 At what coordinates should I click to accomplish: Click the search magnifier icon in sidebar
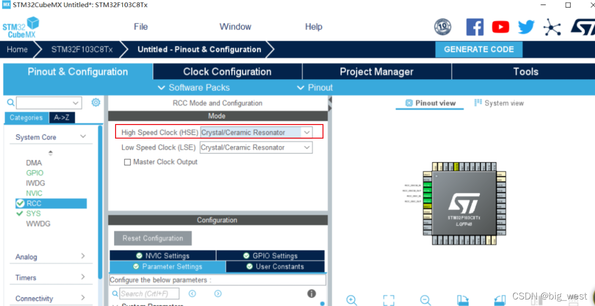[x=11, y=102]
